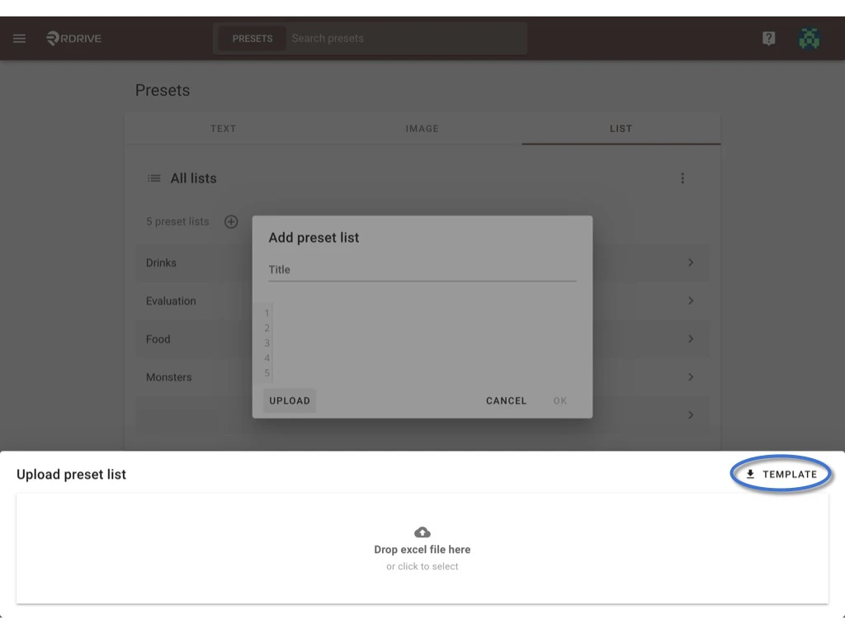The image size is (845, 634).
Task: Click the RDrive logo
Action: click(x=73, y=38)
